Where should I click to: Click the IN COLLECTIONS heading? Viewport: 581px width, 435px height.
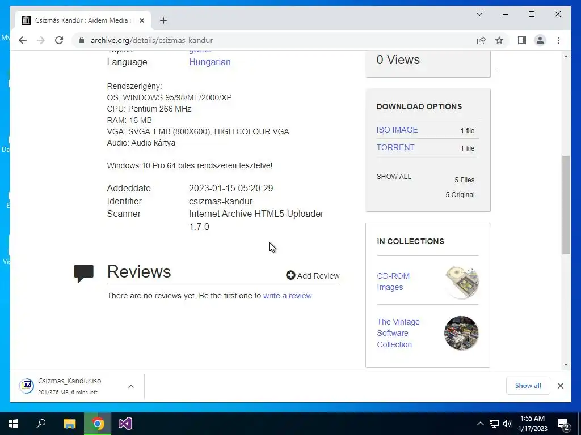(x=410, y=241)
